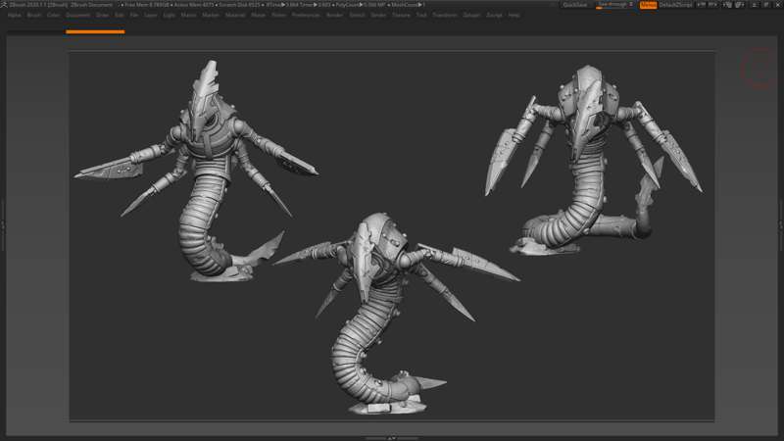The width and height of the screenshot is (784, 441).
Task: Click the ZBrush logo icon
Action: tap(4, 5)
